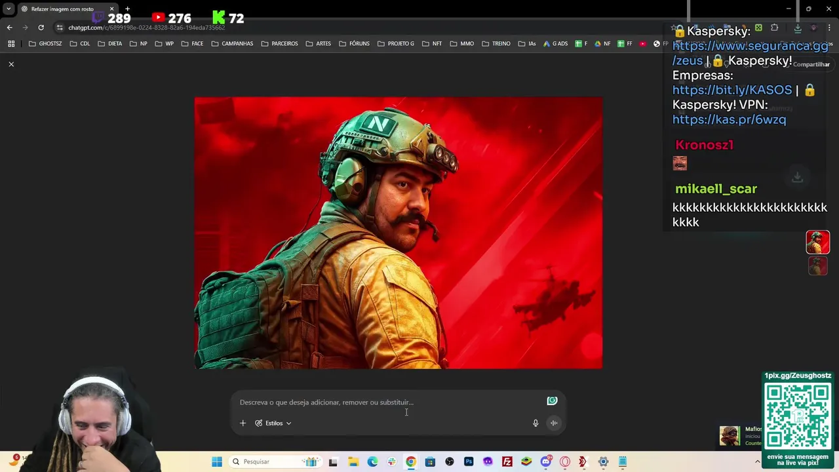
Task: Go back with the browser back arrow
Action: pos(9,28)
